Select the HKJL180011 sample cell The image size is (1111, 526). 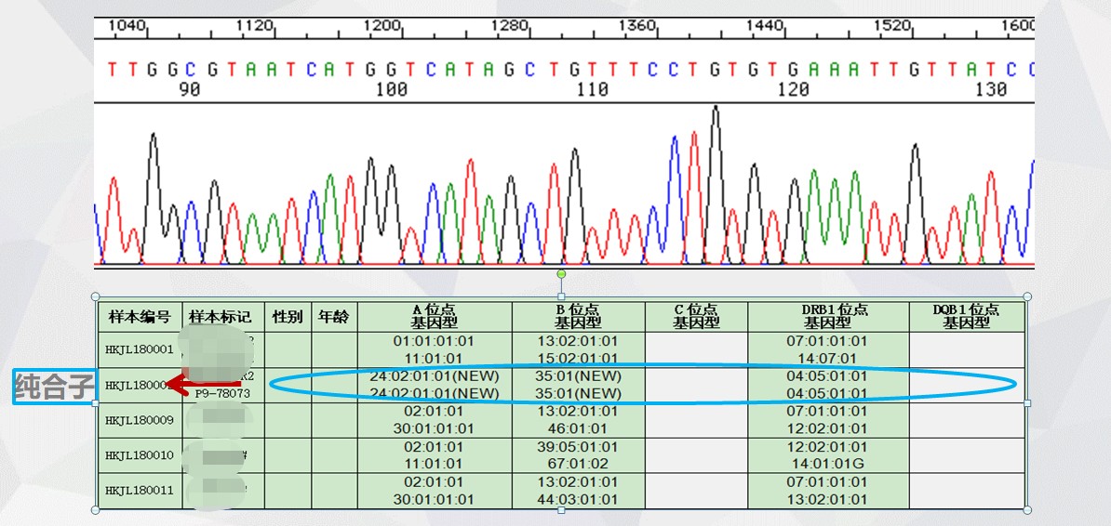[x=140, y=491]
